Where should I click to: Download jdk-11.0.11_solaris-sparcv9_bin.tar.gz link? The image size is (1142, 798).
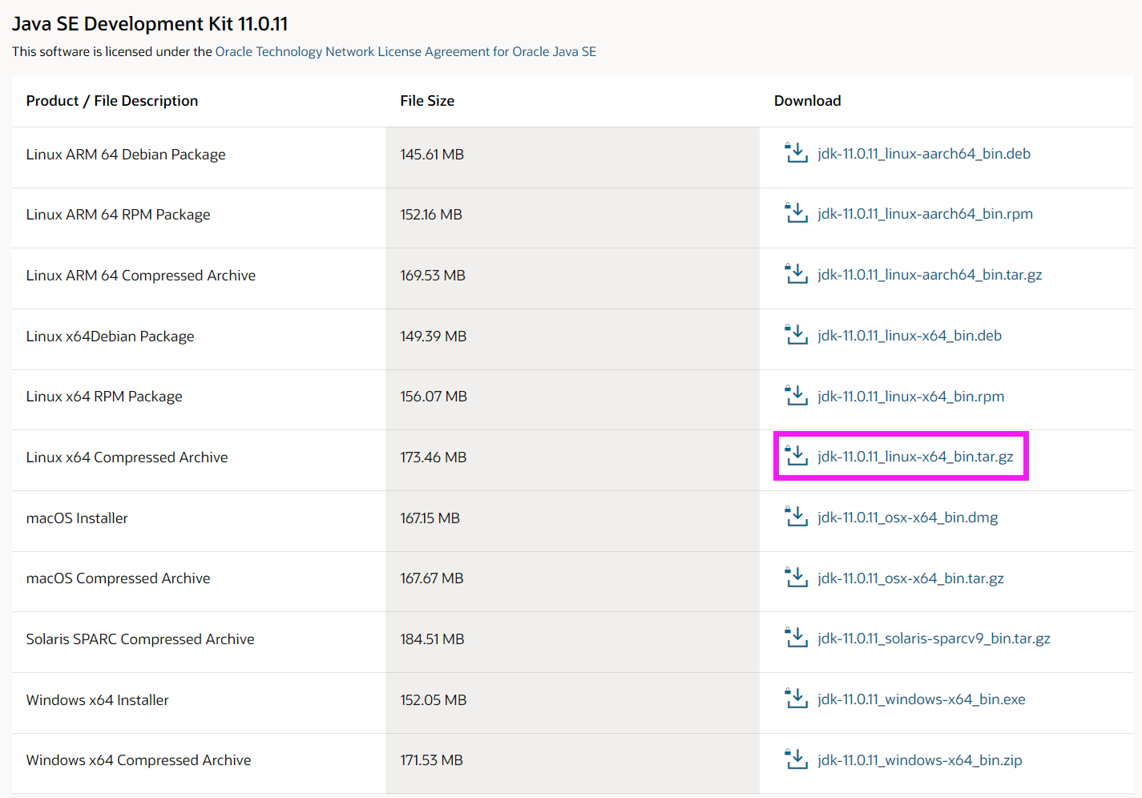click(x=934, y=639)
